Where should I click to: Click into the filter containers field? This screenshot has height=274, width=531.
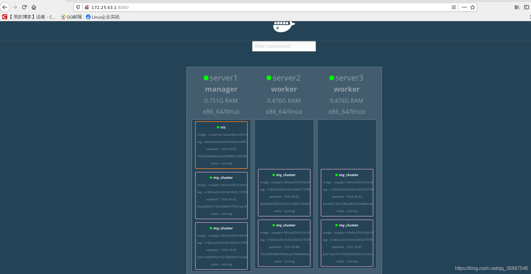pos(284,46)
